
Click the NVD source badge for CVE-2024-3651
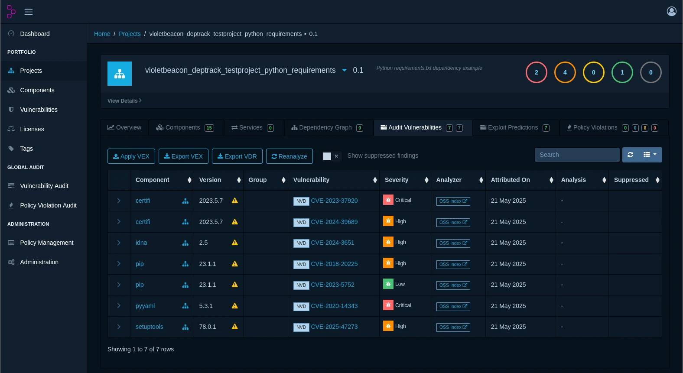pos(301,243)
